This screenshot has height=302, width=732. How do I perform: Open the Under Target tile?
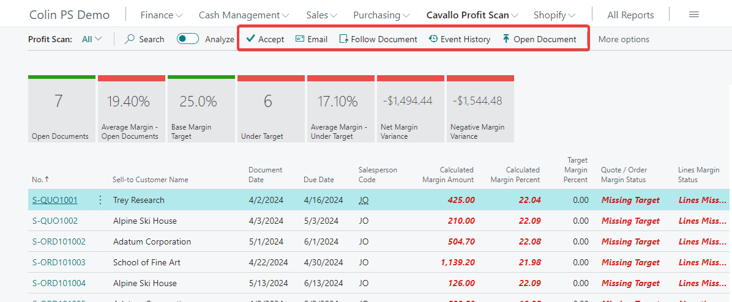tap(270, 110)
